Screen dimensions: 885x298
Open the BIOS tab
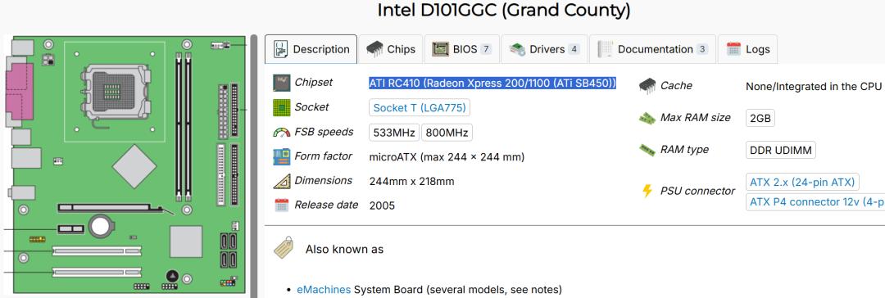tap(461, 49)
